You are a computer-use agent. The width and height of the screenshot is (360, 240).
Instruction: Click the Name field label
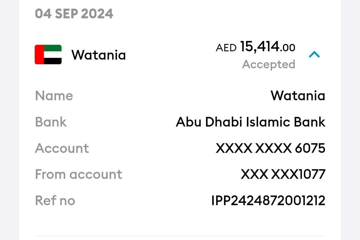pyautogui.click(x=54, y=96)
